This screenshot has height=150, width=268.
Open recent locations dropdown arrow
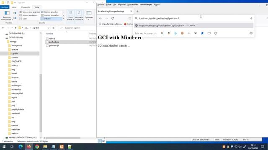12,28
